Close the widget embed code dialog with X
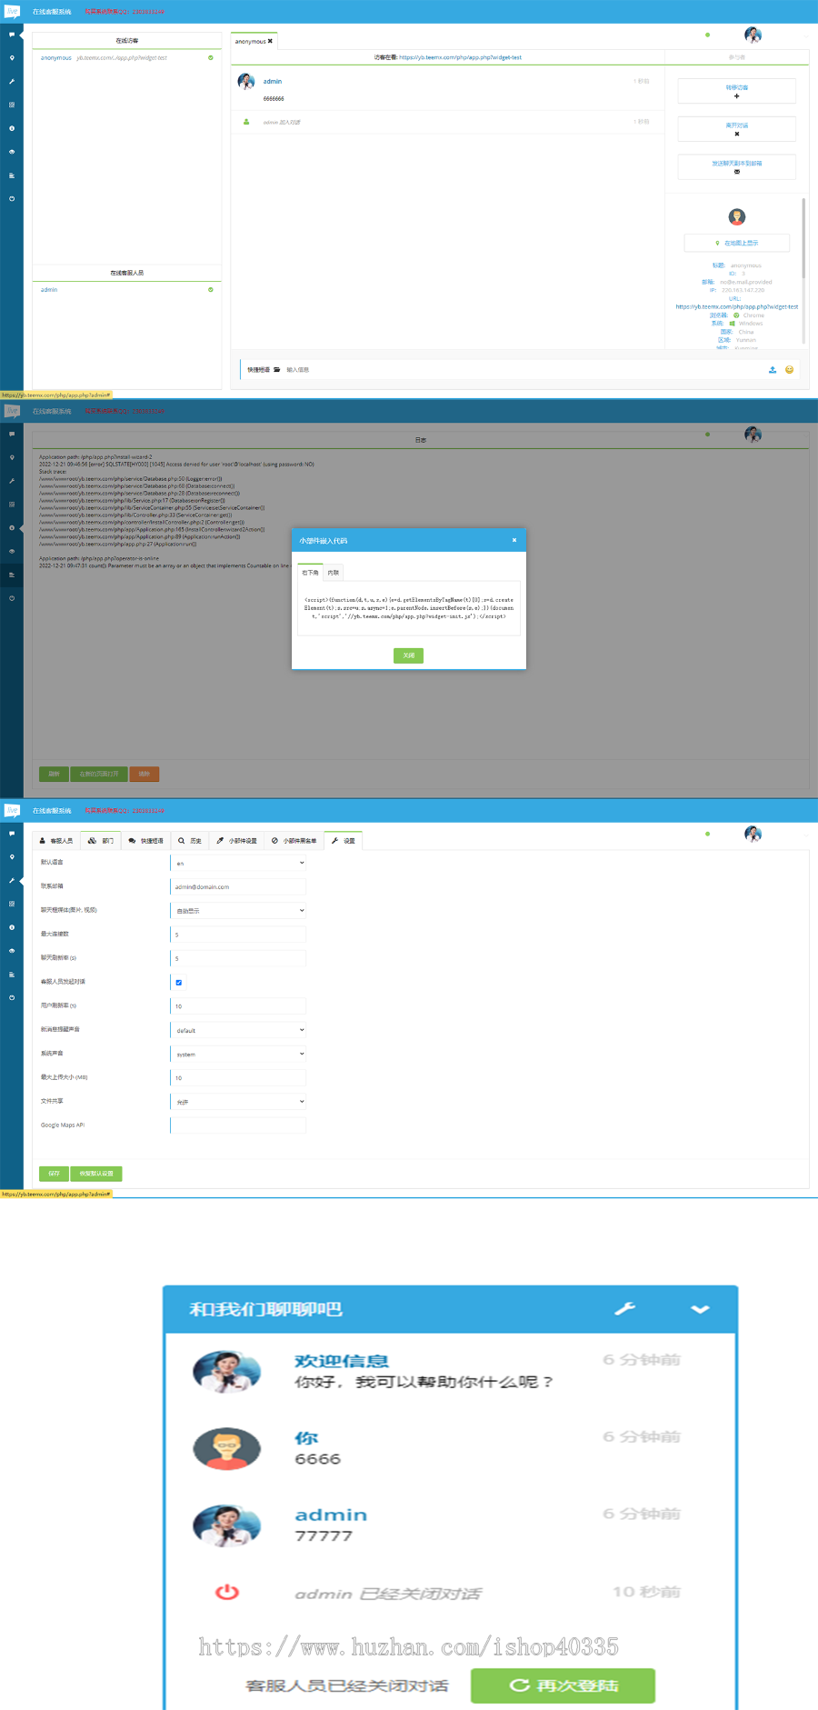Image resolution: width=818 pixels, height=1710 pixels. [x=514, y=540]
